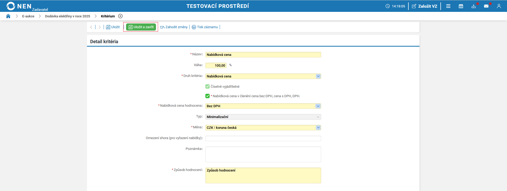Open the messages envelope icon
This screenshot has width=507, height=191.
point(486,6)
